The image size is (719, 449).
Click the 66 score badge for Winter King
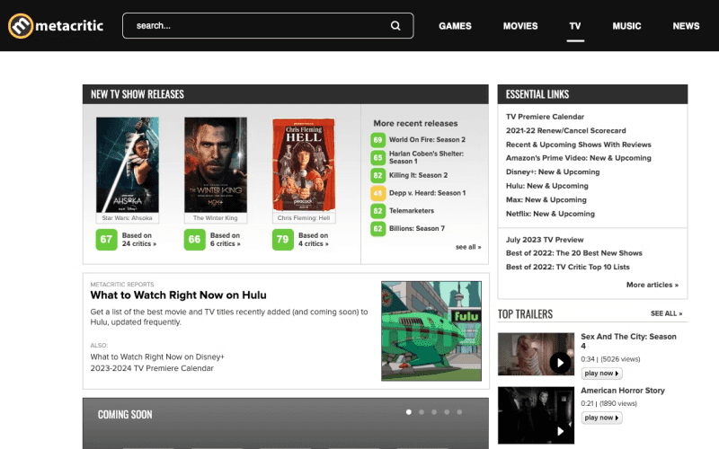tap(194, 239)
